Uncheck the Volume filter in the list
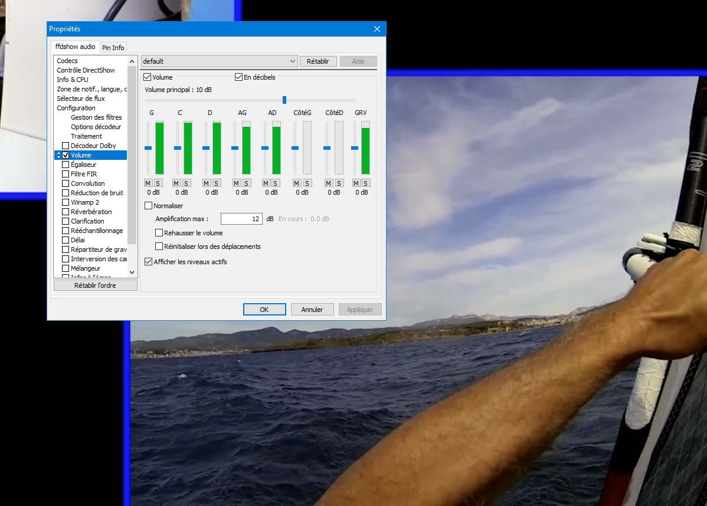 (x=66, y=155)
